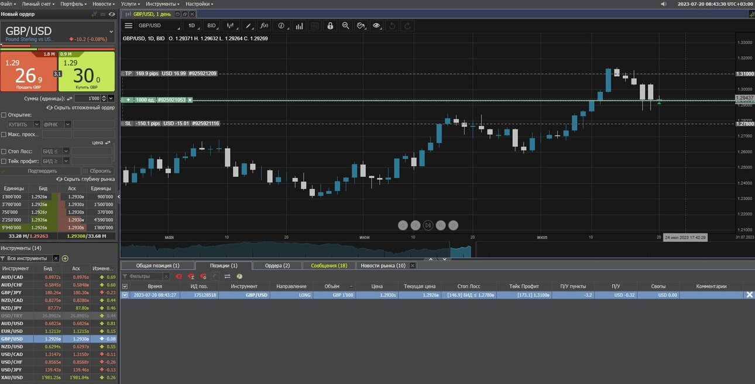The image size is (755, 384).
Task: Open the chart hamburger menu
Action: click(x=128, y=26)
